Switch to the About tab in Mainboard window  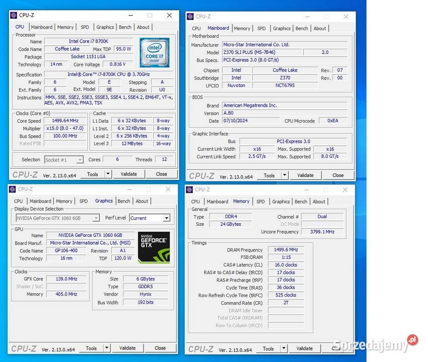pyautogui.click(x=320, y=28)
